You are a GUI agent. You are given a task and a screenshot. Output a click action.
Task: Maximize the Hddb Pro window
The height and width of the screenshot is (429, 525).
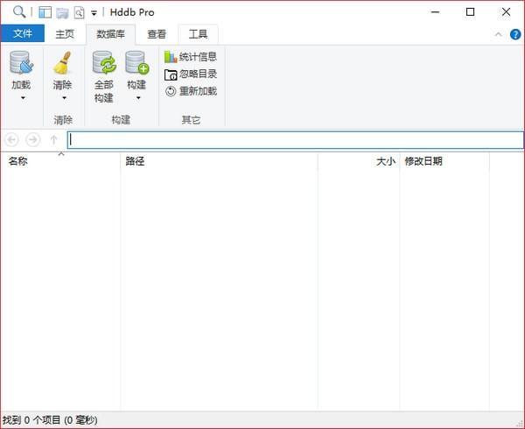(471, 12)
